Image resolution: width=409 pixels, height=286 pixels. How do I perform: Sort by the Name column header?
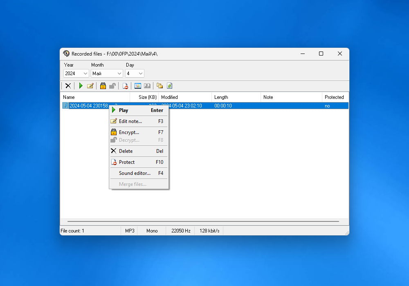tap(95, 97)
